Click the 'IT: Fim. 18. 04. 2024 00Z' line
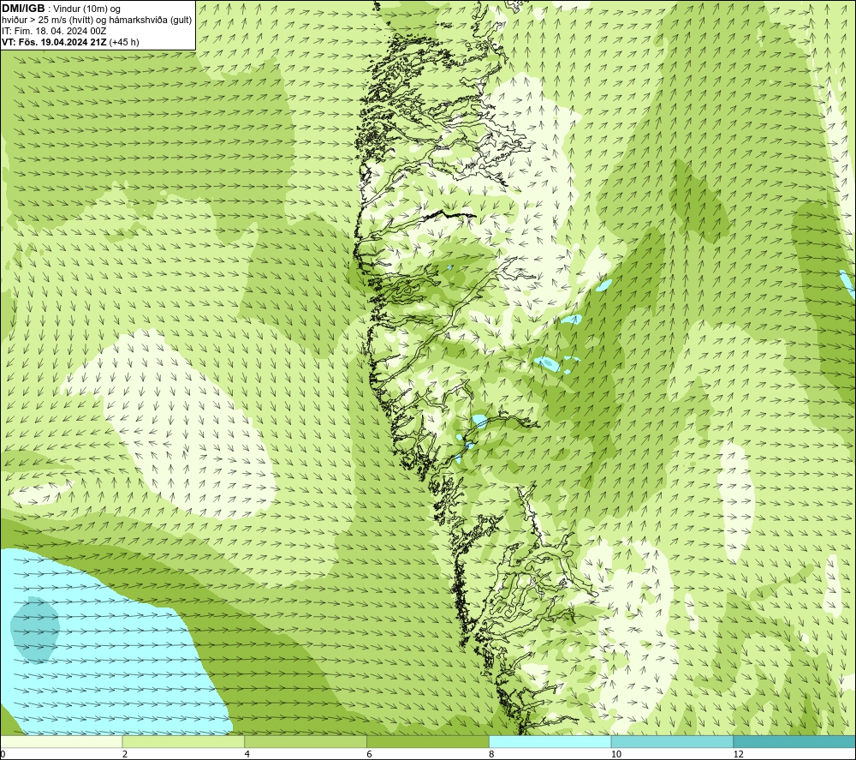The image size is (856, 760). click(x=54, y=31)
